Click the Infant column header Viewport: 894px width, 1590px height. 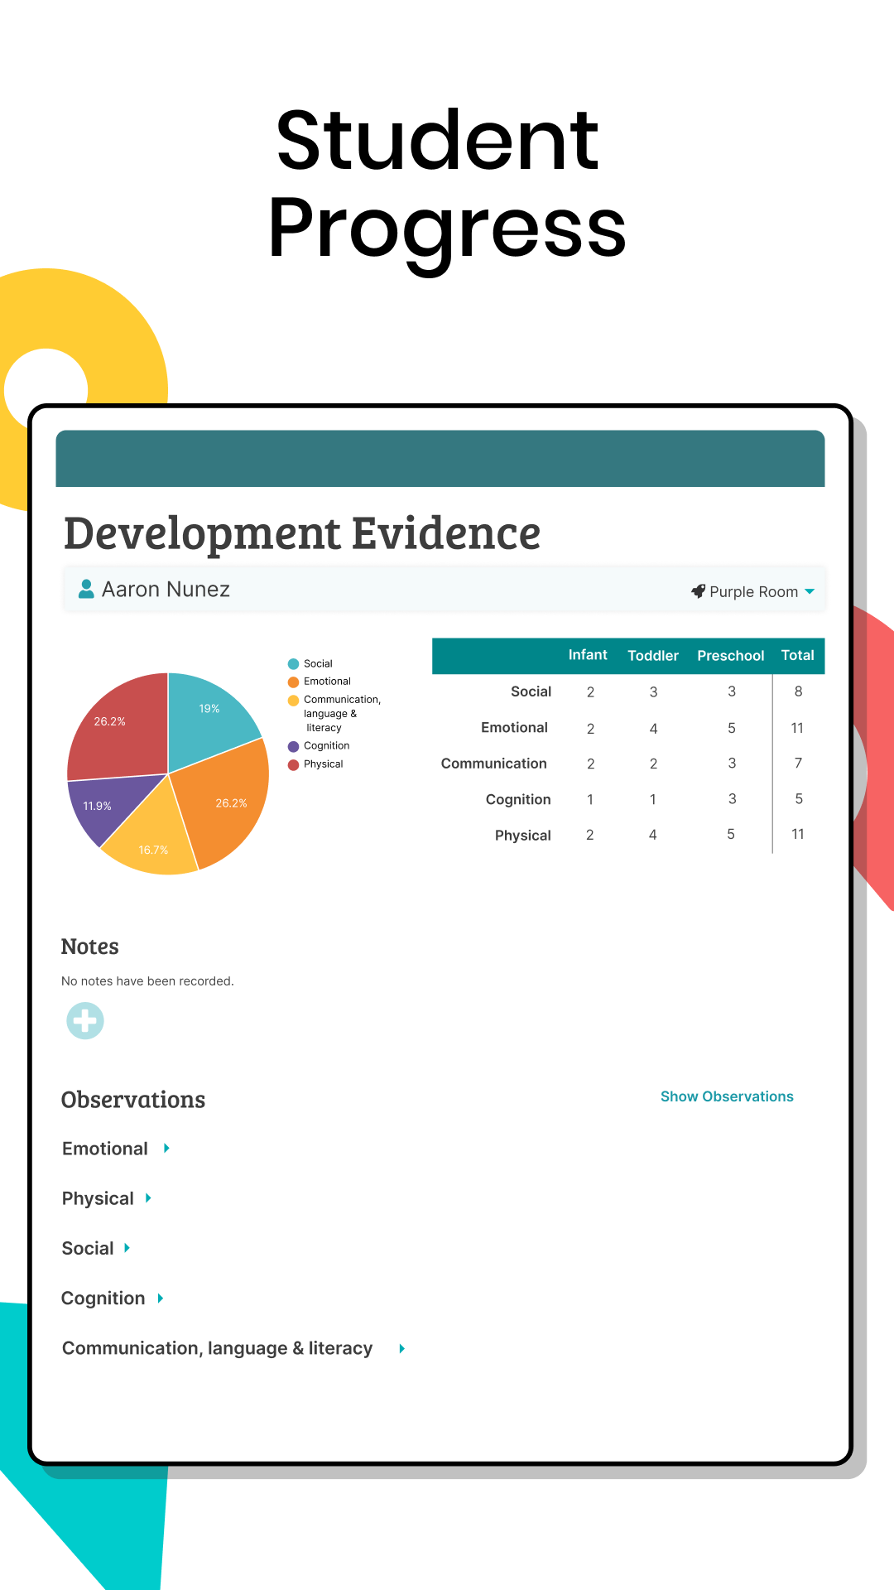click(588, 655)
